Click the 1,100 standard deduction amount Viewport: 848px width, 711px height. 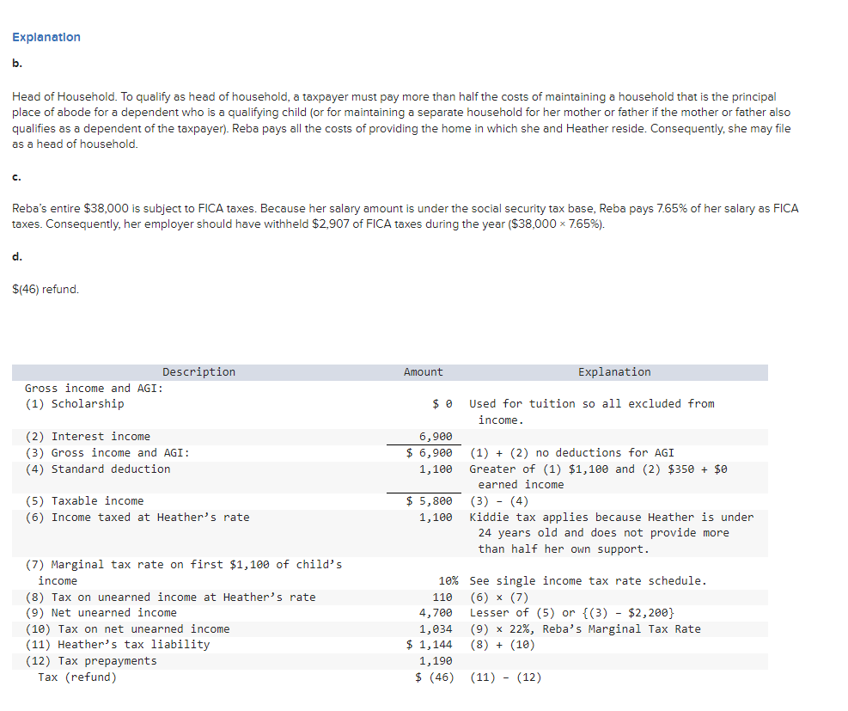tap(436, 469)
